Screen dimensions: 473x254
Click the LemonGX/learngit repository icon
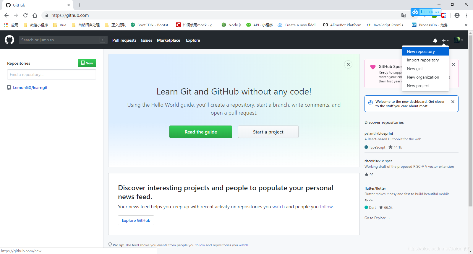(x=9, y=88)
